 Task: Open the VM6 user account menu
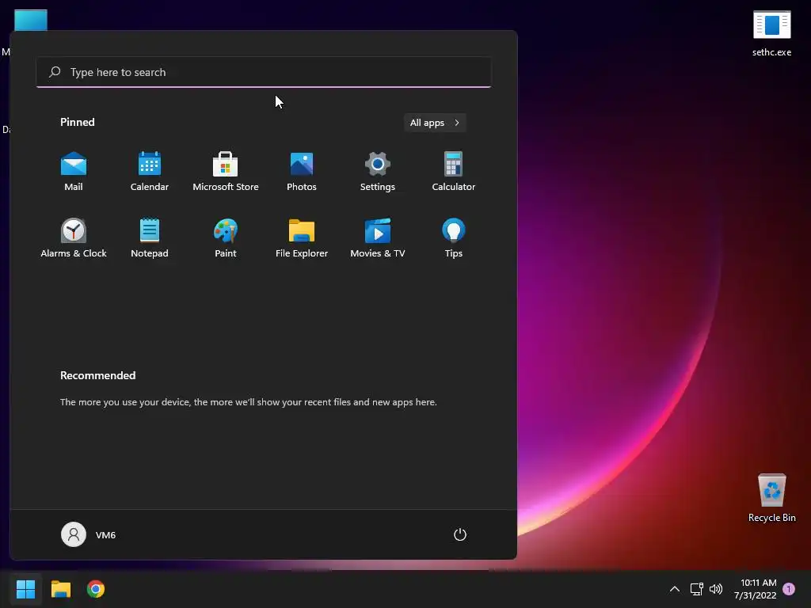click(89, 534)
